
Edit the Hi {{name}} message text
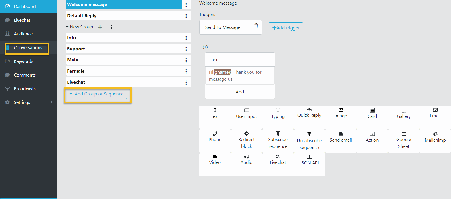[x=240, y=76]
